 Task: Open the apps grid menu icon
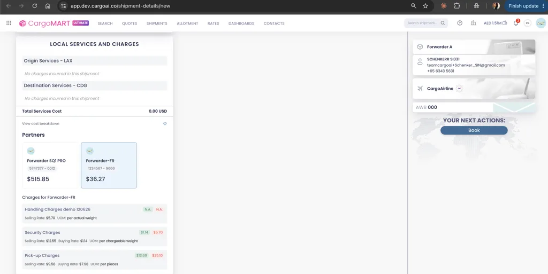pos(9,23)
